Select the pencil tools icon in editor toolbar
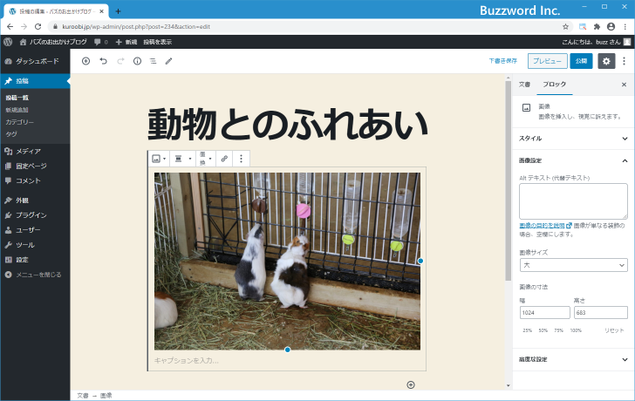Viewport: 635px width, 401px height. click(x=169, y=61)
